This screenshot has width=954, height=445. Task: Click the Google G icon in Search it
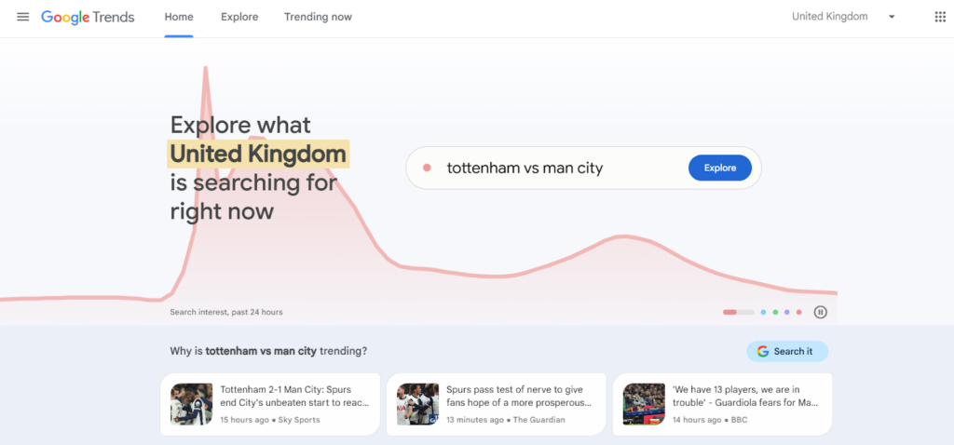click(x=763, y=351)
